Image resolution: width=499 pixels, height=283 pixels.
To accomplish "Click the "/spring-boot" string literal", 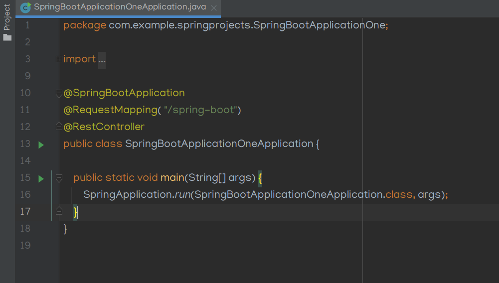I will [x=200, y=110].
